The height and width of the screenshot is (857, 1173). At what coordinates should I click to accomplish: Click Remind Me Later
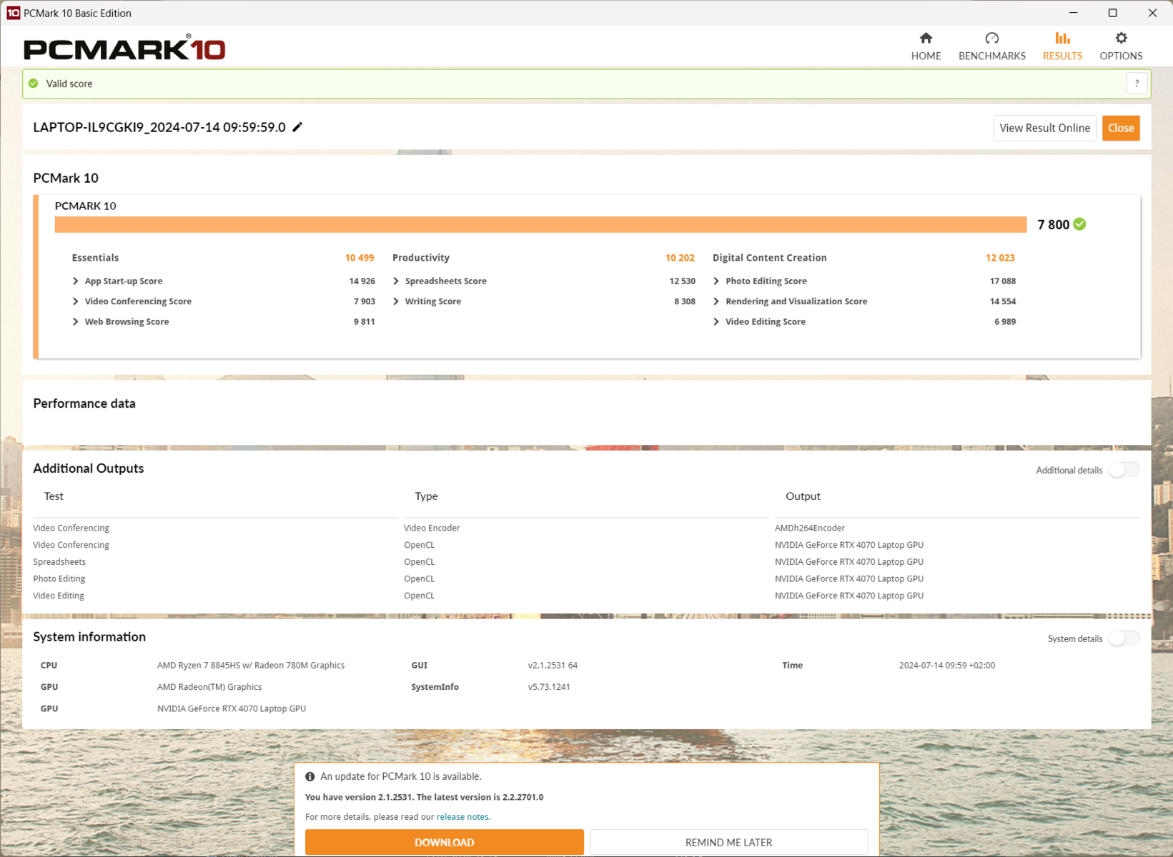click(x=728, y=843)
